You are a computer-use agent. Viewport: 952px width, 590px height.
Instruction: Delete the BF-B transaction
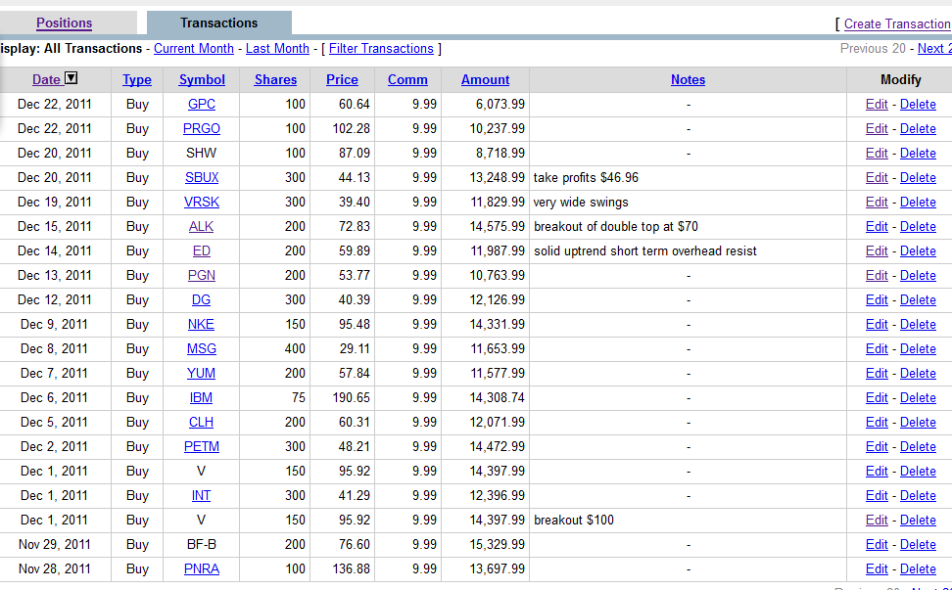[918, 545]
